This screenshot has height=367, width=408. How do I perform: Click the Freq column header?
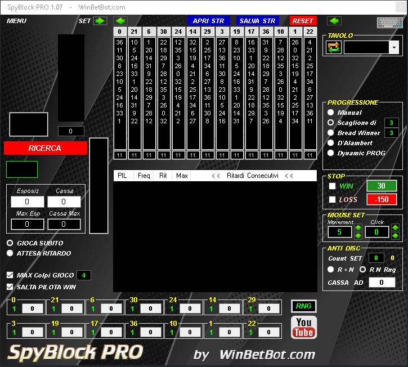[x=144, y=176]
